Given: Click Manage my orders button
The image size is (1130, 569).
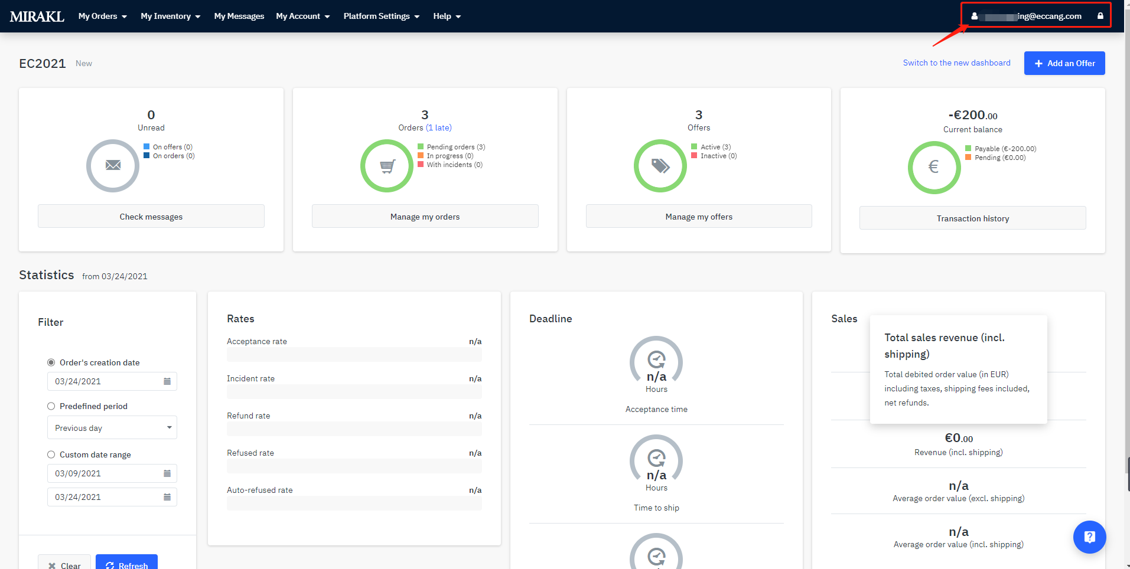Looking at the screenshot, I should coord(425,217).
